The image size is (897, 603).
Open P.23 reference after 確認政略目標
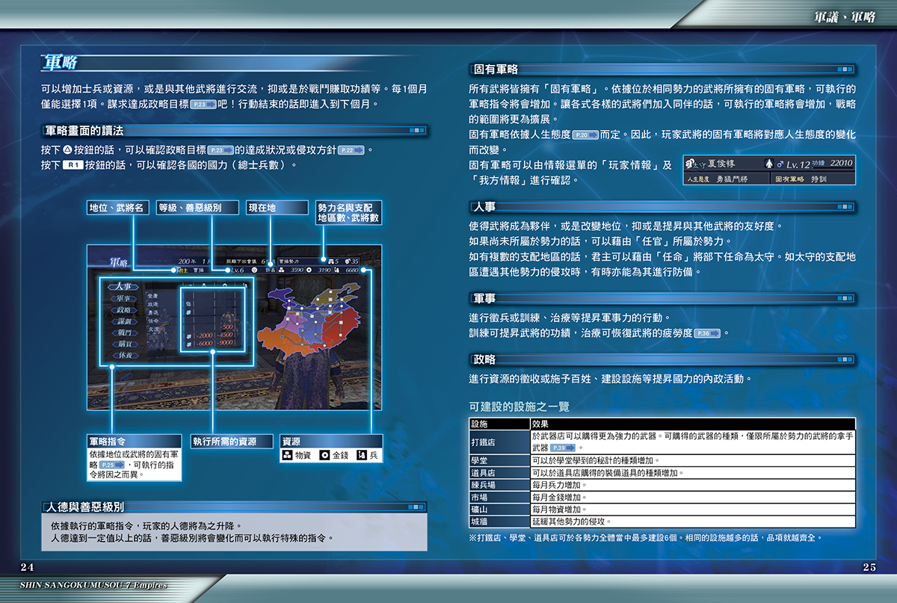point(221,150)
